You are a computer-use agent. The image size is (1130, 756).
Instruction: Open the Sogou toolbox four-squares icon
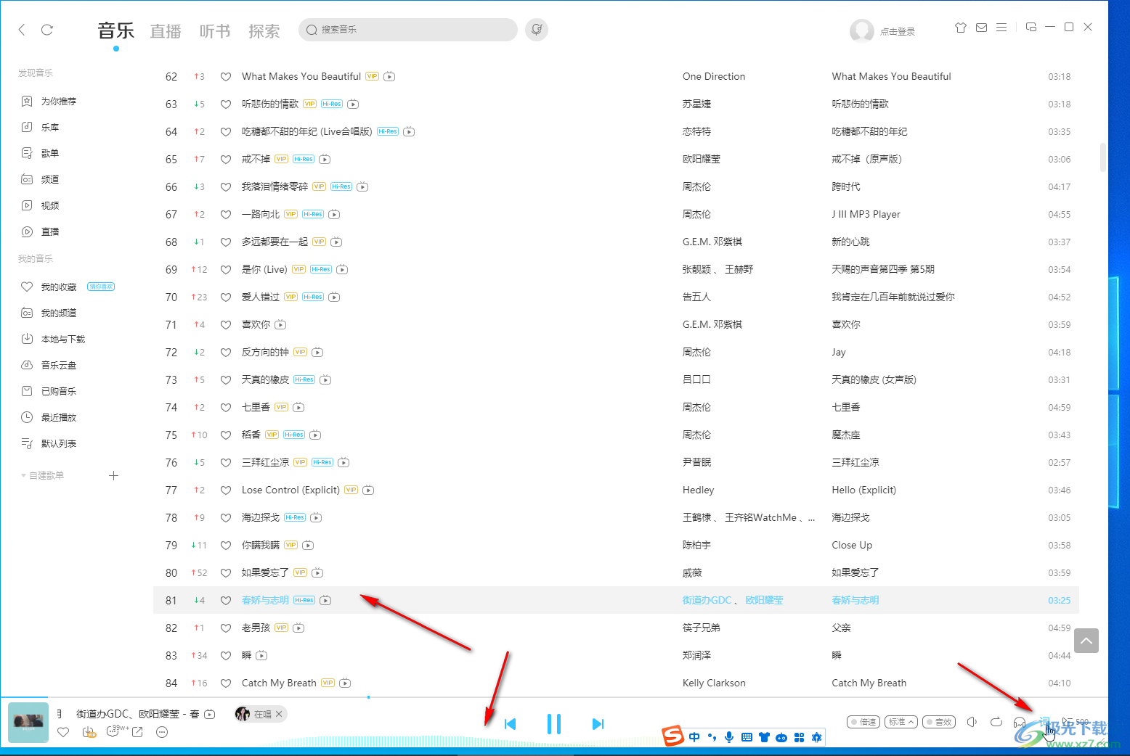pos(799,737)
